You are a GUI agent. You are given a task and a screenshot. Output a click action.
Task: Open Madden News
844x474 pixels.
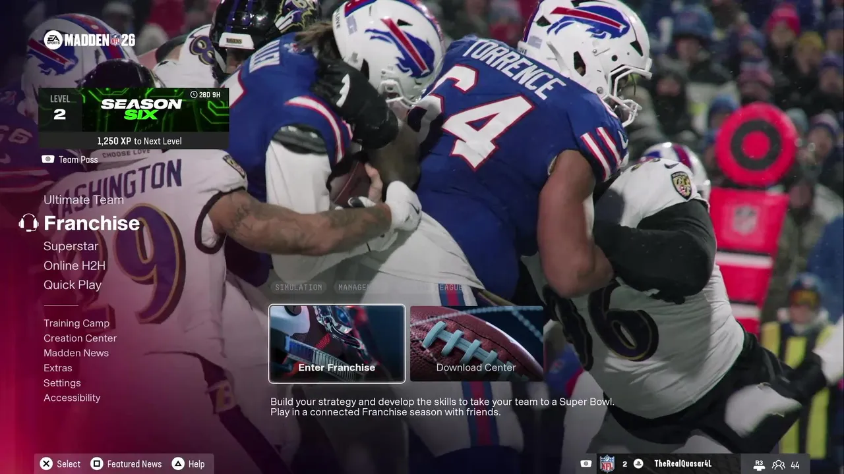tap(76, 353)
